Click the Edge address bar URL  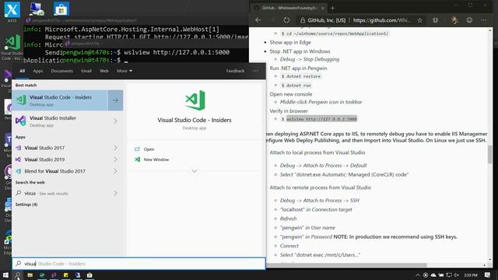tap(381, 20)
